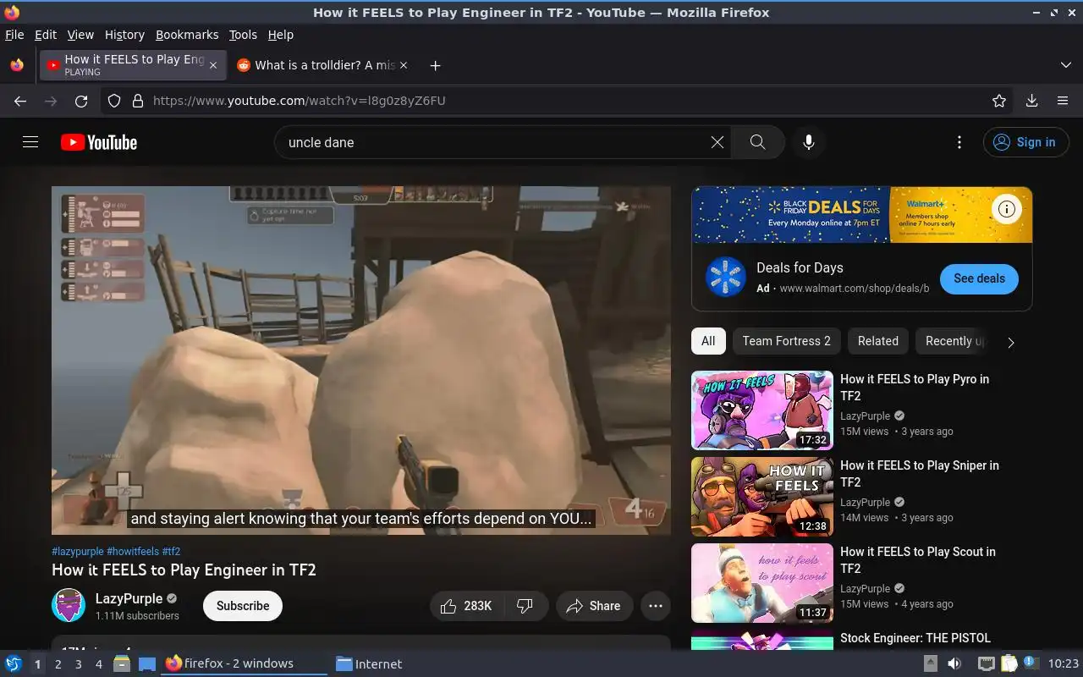Expand the list all tabs chevron
The width and height of the screenshot is (1083, 677).
1065,65
